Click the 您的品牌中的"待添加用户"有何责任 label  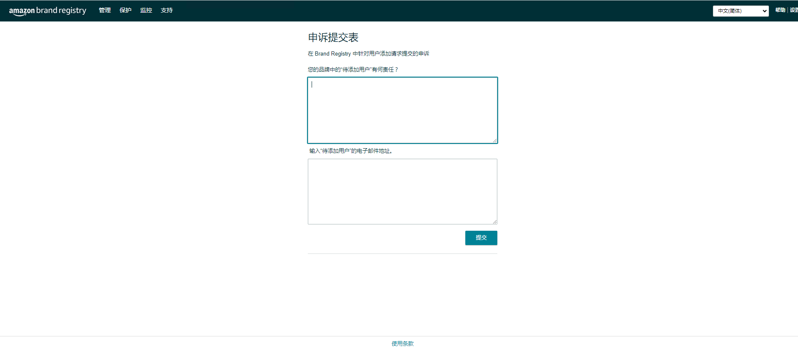353,70
